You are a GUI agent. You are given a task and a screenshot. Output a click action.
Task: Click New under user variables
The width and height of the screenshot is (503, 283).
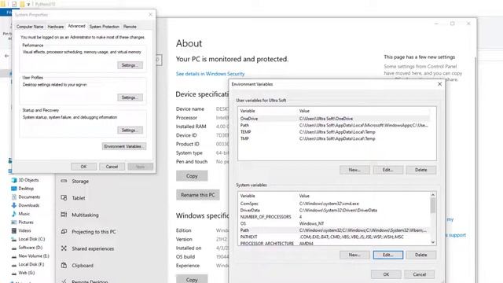pos(354,170)
